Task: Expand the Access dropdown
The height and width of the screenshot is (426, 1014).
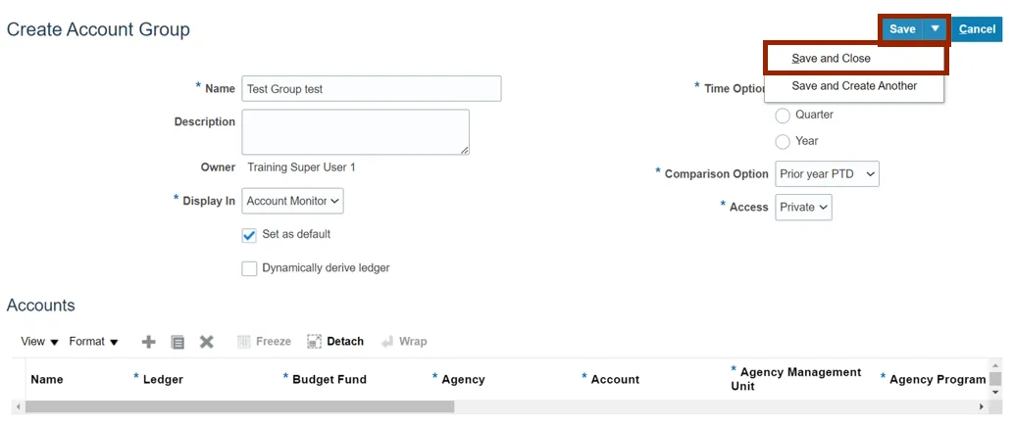Action: click(x=803, y=208)
